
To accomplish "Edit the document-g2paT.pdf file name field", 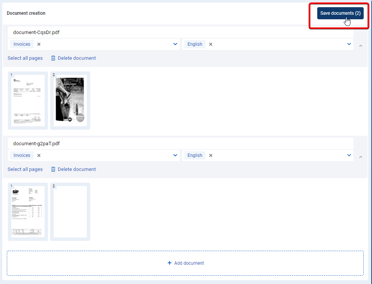I will (181, 143).
